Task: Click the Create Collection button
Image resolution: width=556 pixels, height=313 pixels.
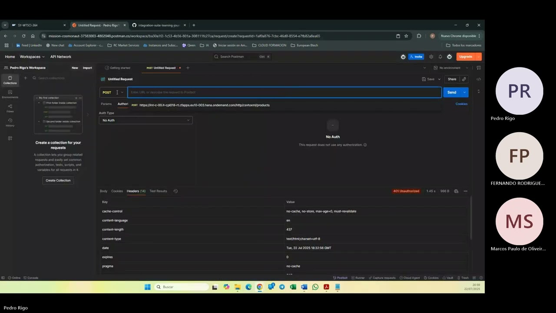Action: 58,180
